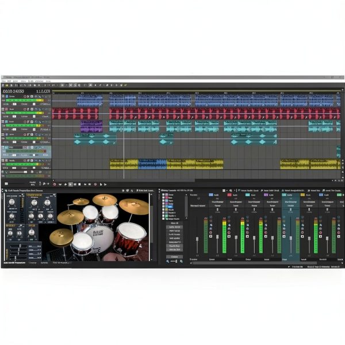Click the blue color square on the first track header
Viewport: 345px width, 345px height.
click(7, 97)
